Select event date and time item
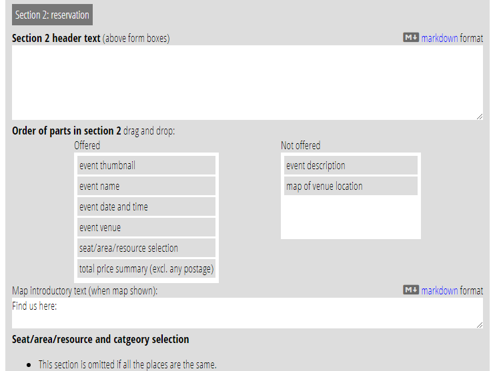 tap(146, 207)
